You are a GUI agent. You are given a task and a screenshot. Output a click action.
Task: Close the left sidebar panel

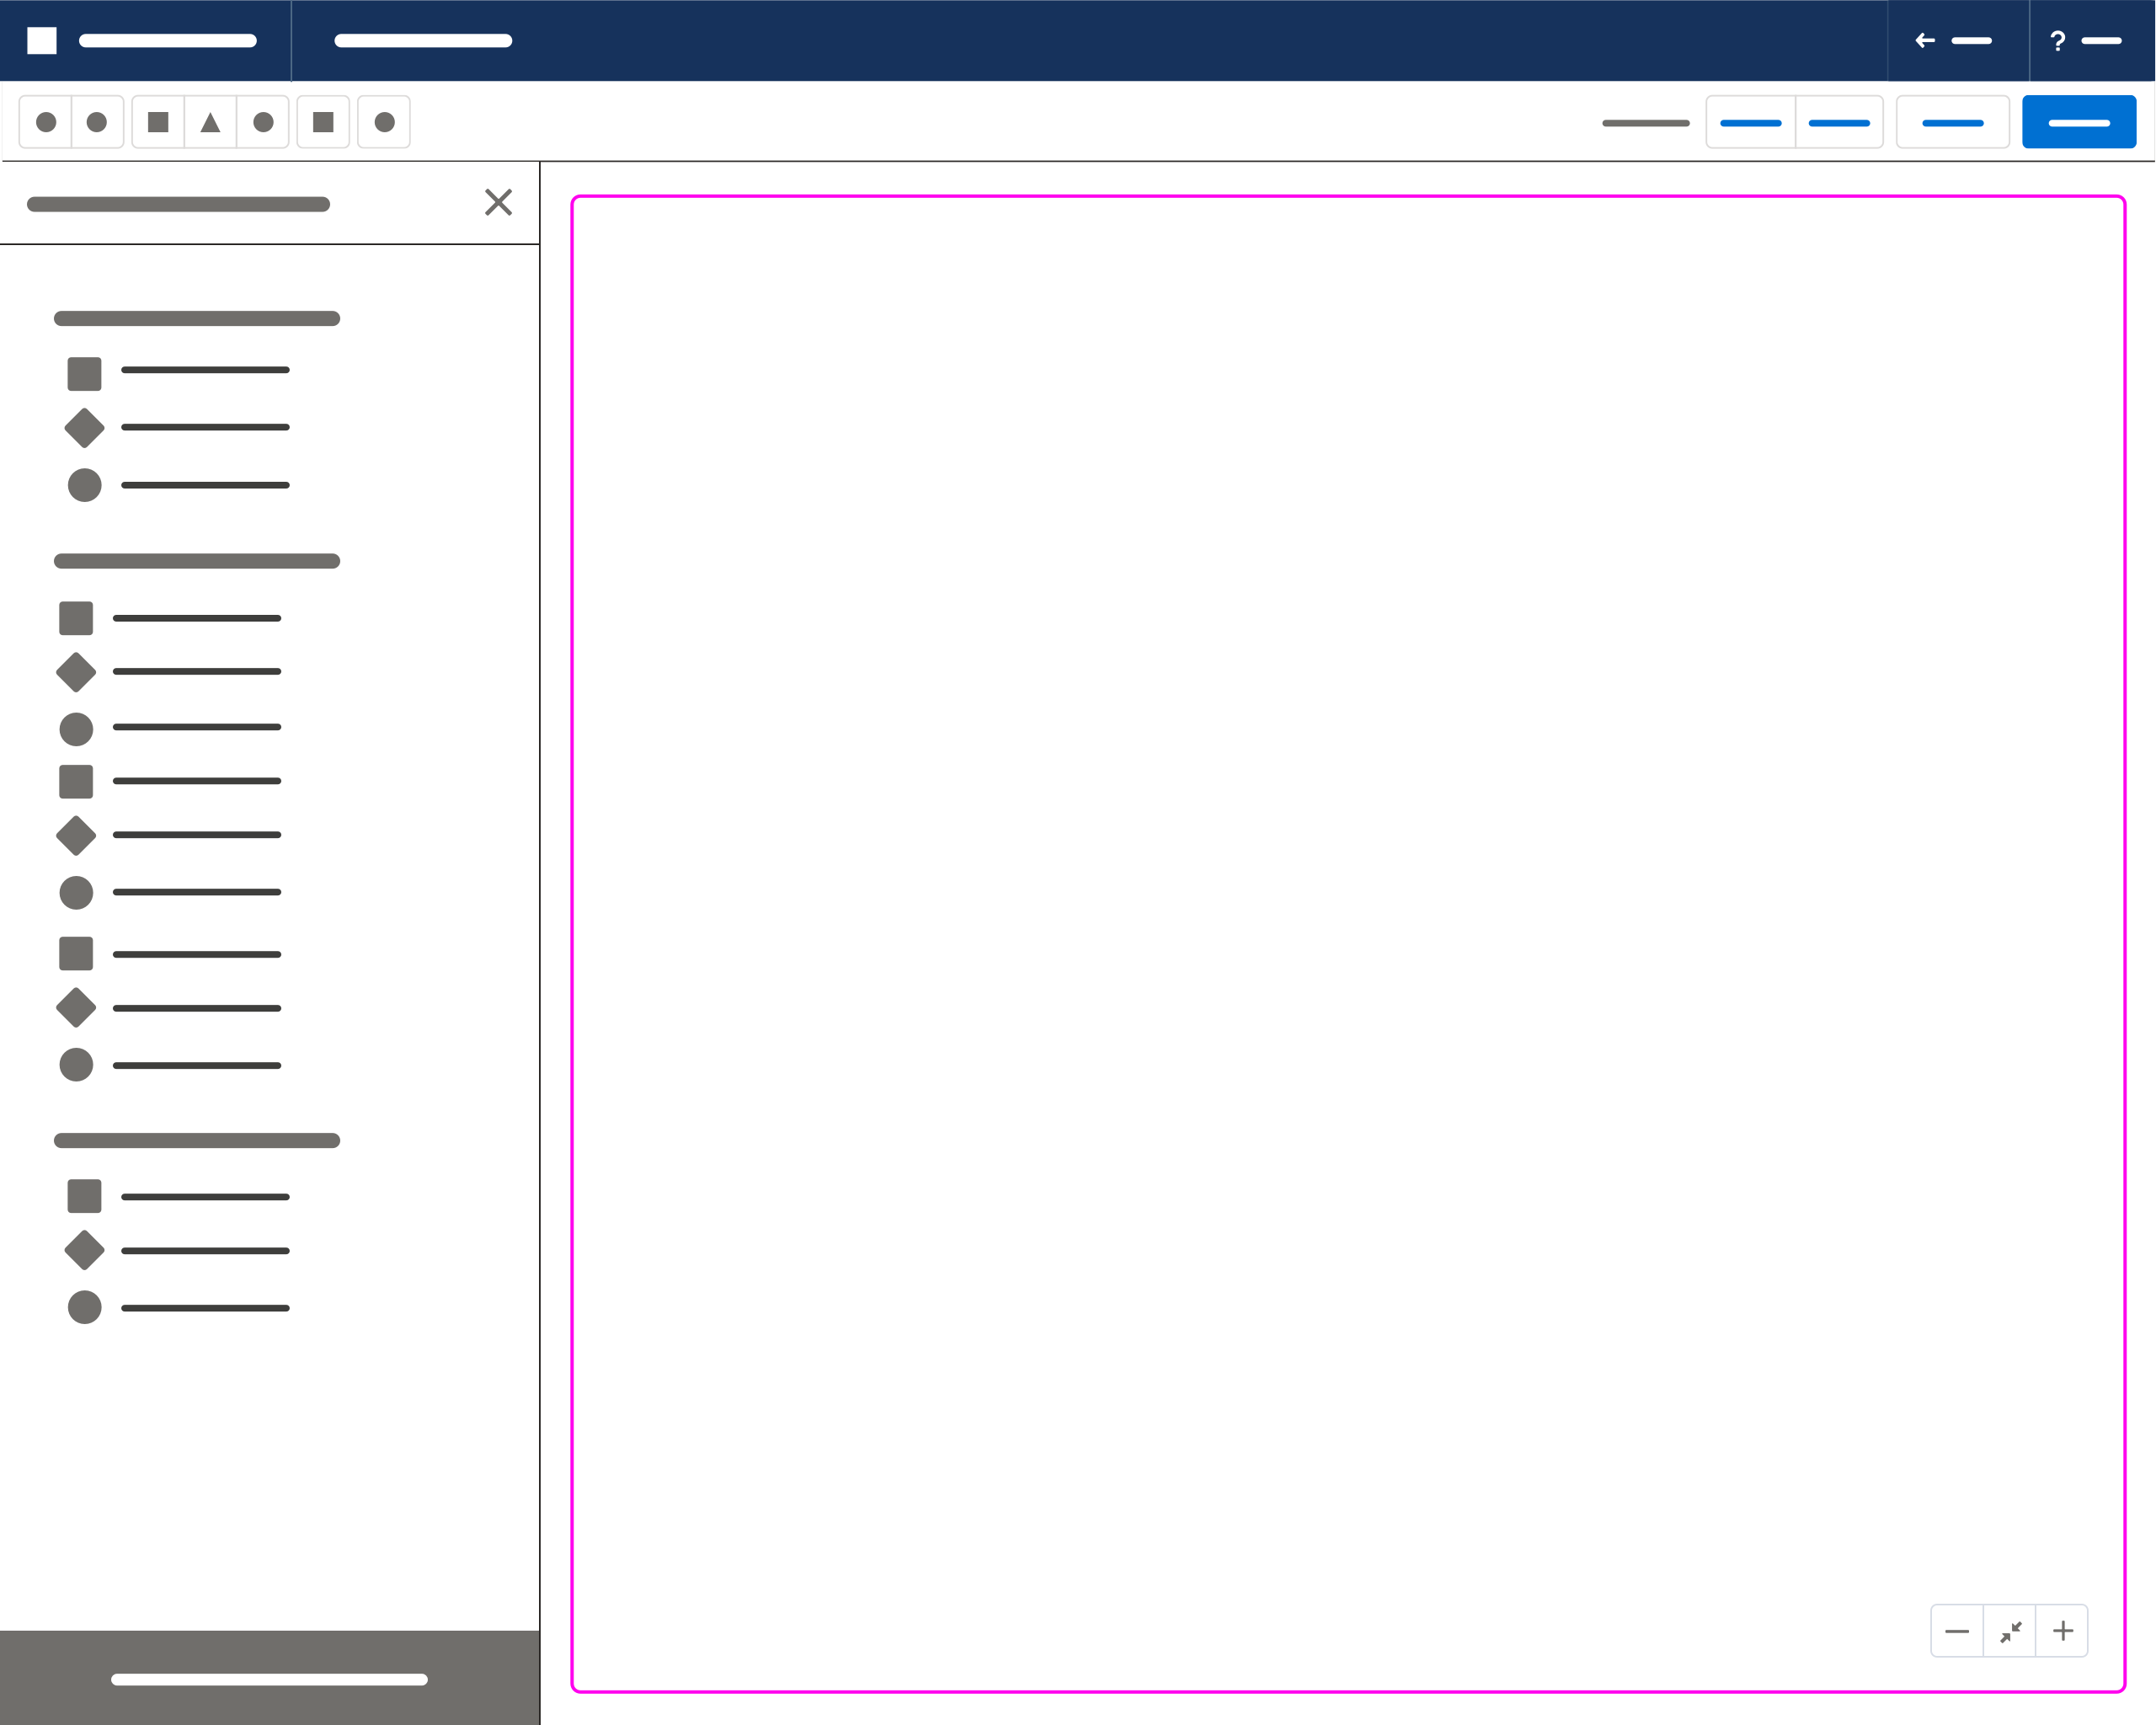tap(498, 202)
